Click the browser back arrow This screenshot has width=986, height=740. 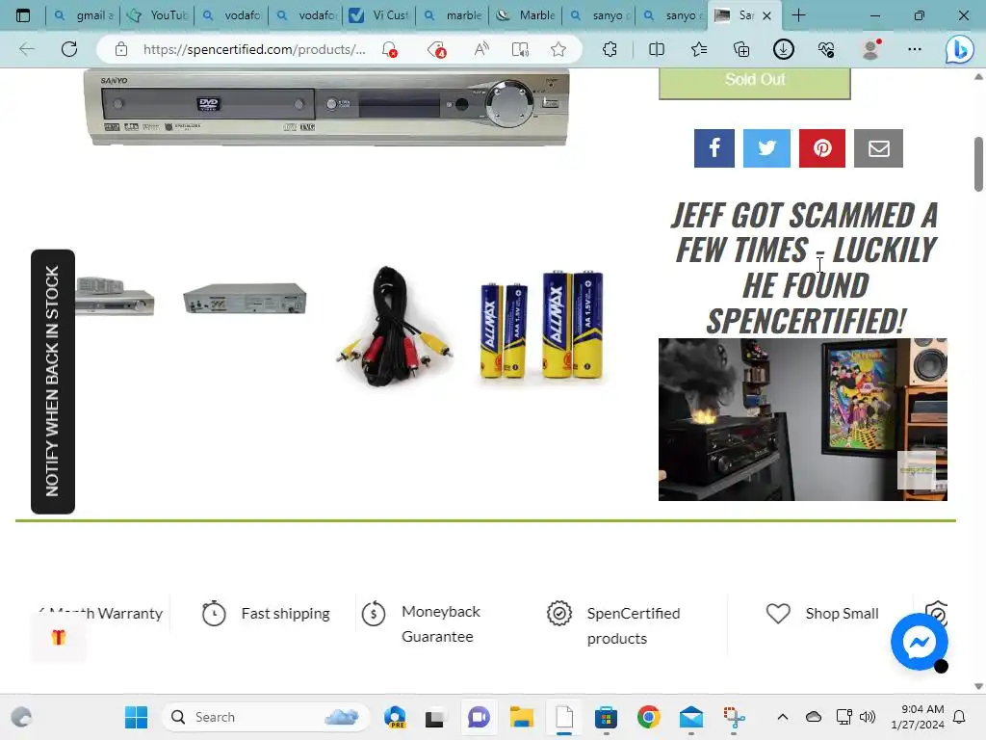pos(26,49)
